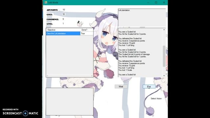Click the experience value 9
The height and width of the screenshot is (118, 210).
63,19
